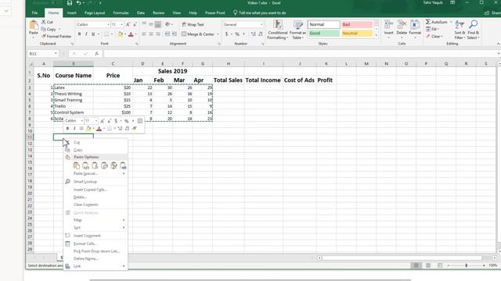Open the Formulas ribbon tab
This screenshot has width=501, height=281.
[121, 12]
